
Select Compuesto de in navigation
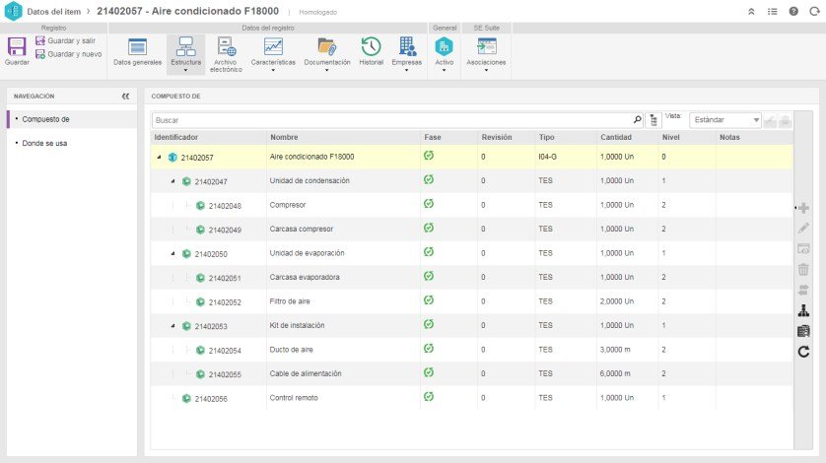point(45,119)
